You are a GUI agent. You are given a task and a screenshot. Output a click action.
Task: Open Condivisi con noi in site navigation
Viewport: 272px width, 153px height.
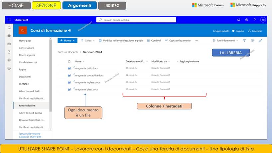click(x=28, y=62)
